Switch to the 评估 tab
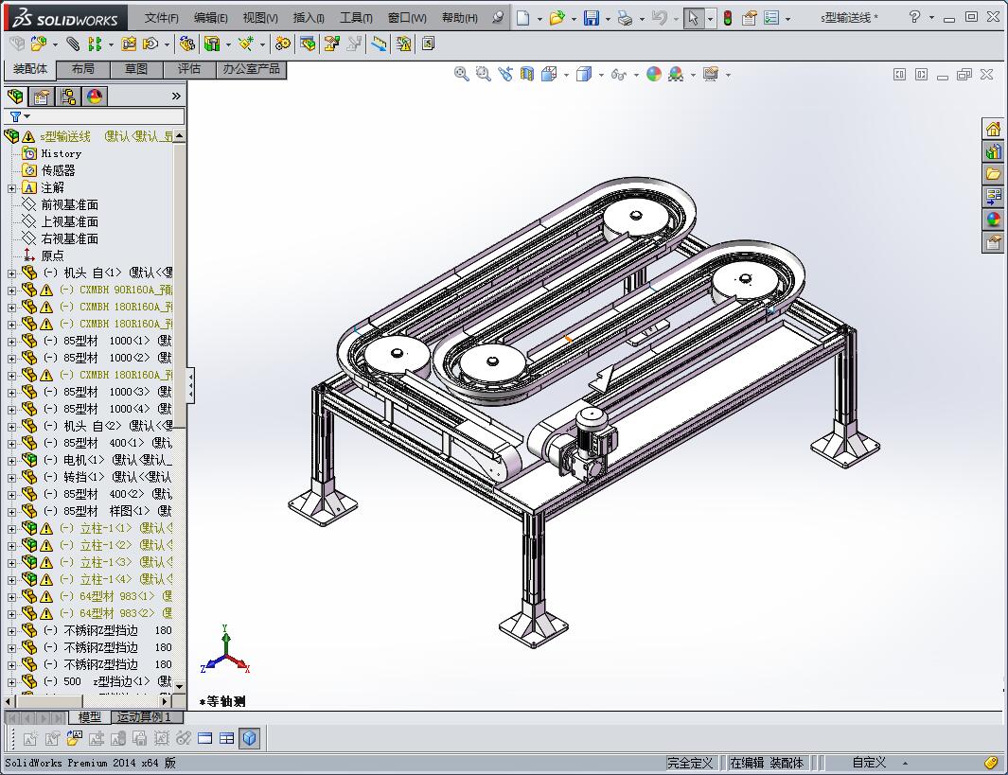The image size is (1008, 775). point(189,69)
